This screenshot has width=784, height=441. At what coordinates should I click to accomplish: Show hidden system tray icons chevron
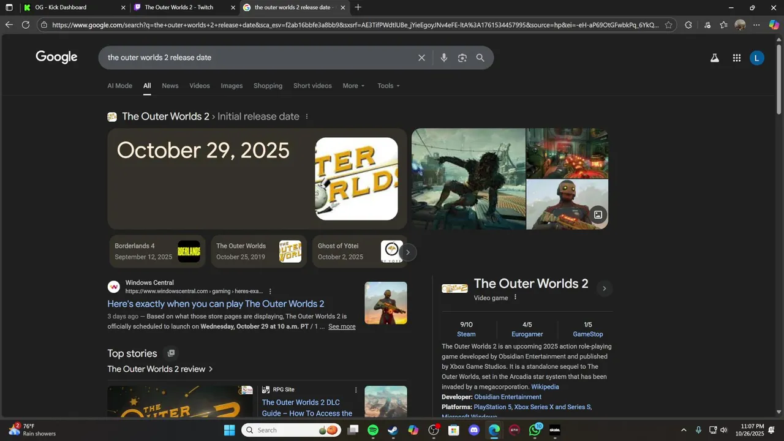tap(684, 430)
